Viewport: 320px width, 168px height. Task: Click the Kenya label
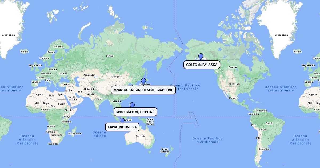(67, 117)
